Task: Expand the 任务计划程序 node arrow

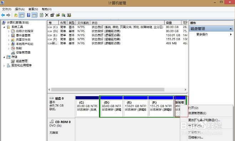Action: [x=9, y=31]
